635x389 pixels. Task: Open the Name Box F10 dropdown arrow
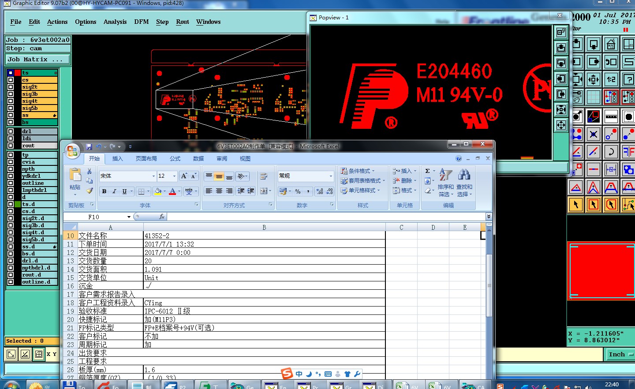click(129, 217)
